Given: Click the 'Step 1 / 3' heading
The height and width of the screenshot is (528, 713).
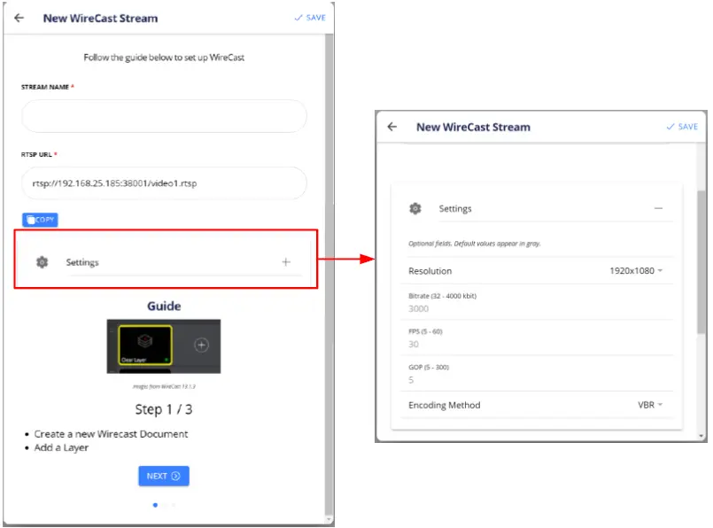Looking at the screenshot, I should (x=164, y=409).
